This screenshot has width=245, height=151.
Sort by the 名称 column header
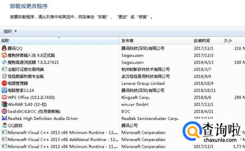pos(60,41)
